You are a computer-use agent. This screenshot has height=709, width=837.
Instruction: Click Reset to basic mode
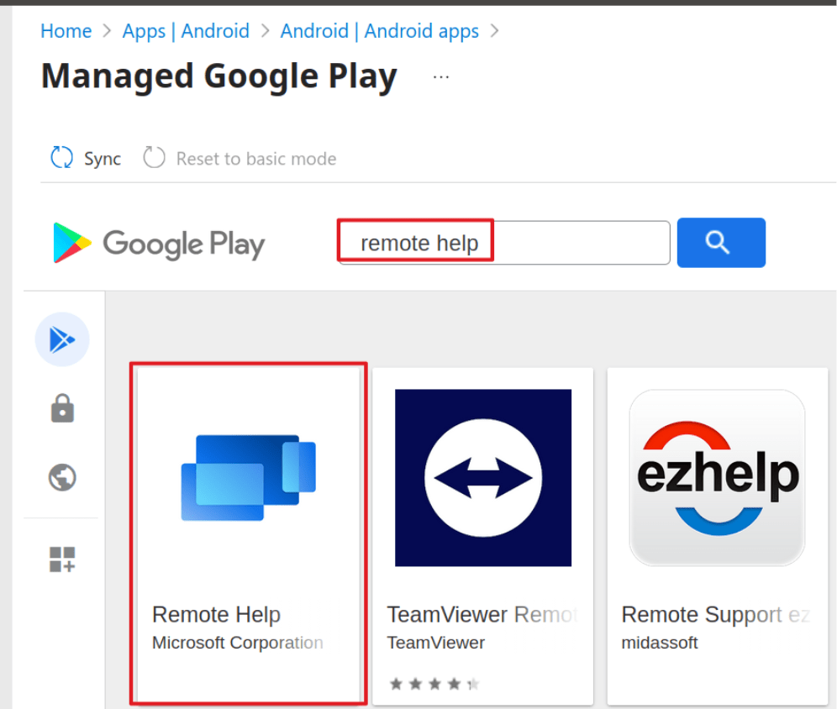pyautogui.click(x=256, y=158)
